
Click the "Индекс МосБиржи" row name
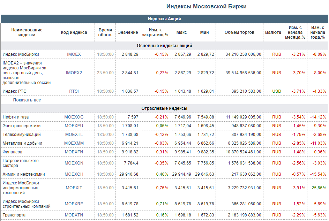pyautogui.click(x=21, y=54)
